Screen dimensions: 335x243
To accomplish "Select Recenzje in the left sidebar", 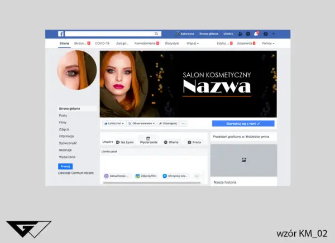I will point(66,150).
